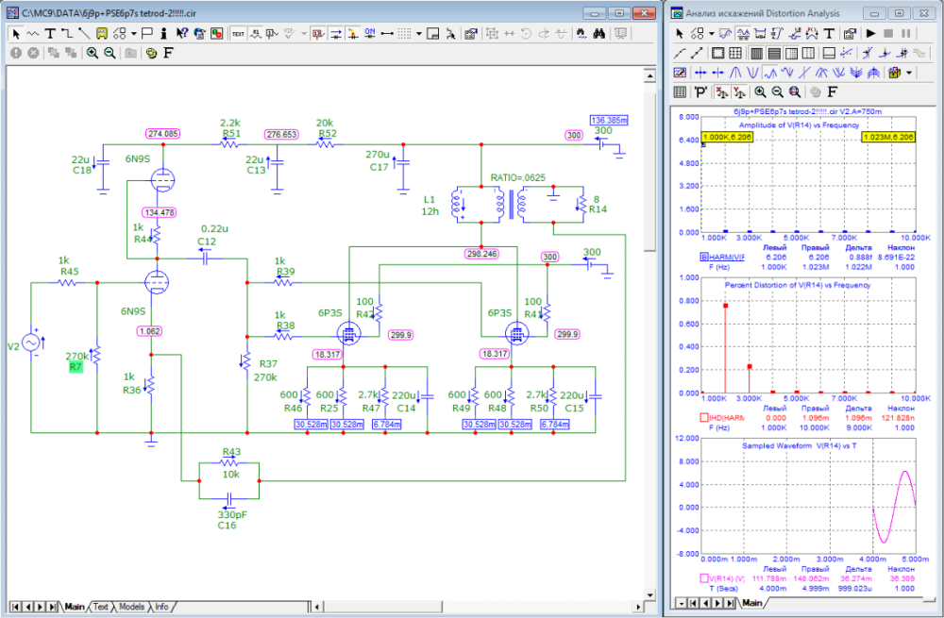Click the binoculars Find icon
Screen dimensions: 944x618
pyautogui.click(x=598, y=33)
